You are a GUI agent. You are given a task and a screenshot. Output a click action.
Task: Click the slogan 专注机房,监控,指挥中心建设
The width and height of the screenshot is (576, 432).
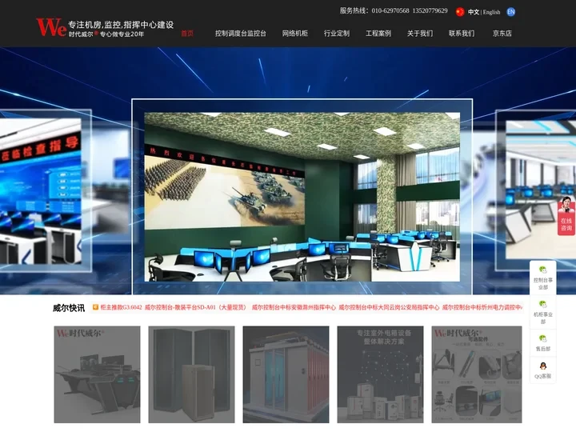pos(121,25)
